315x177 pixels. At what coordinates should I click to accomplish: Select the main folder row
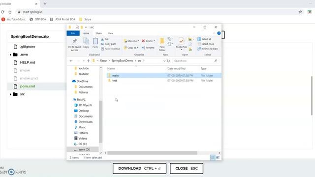[164, 75]
